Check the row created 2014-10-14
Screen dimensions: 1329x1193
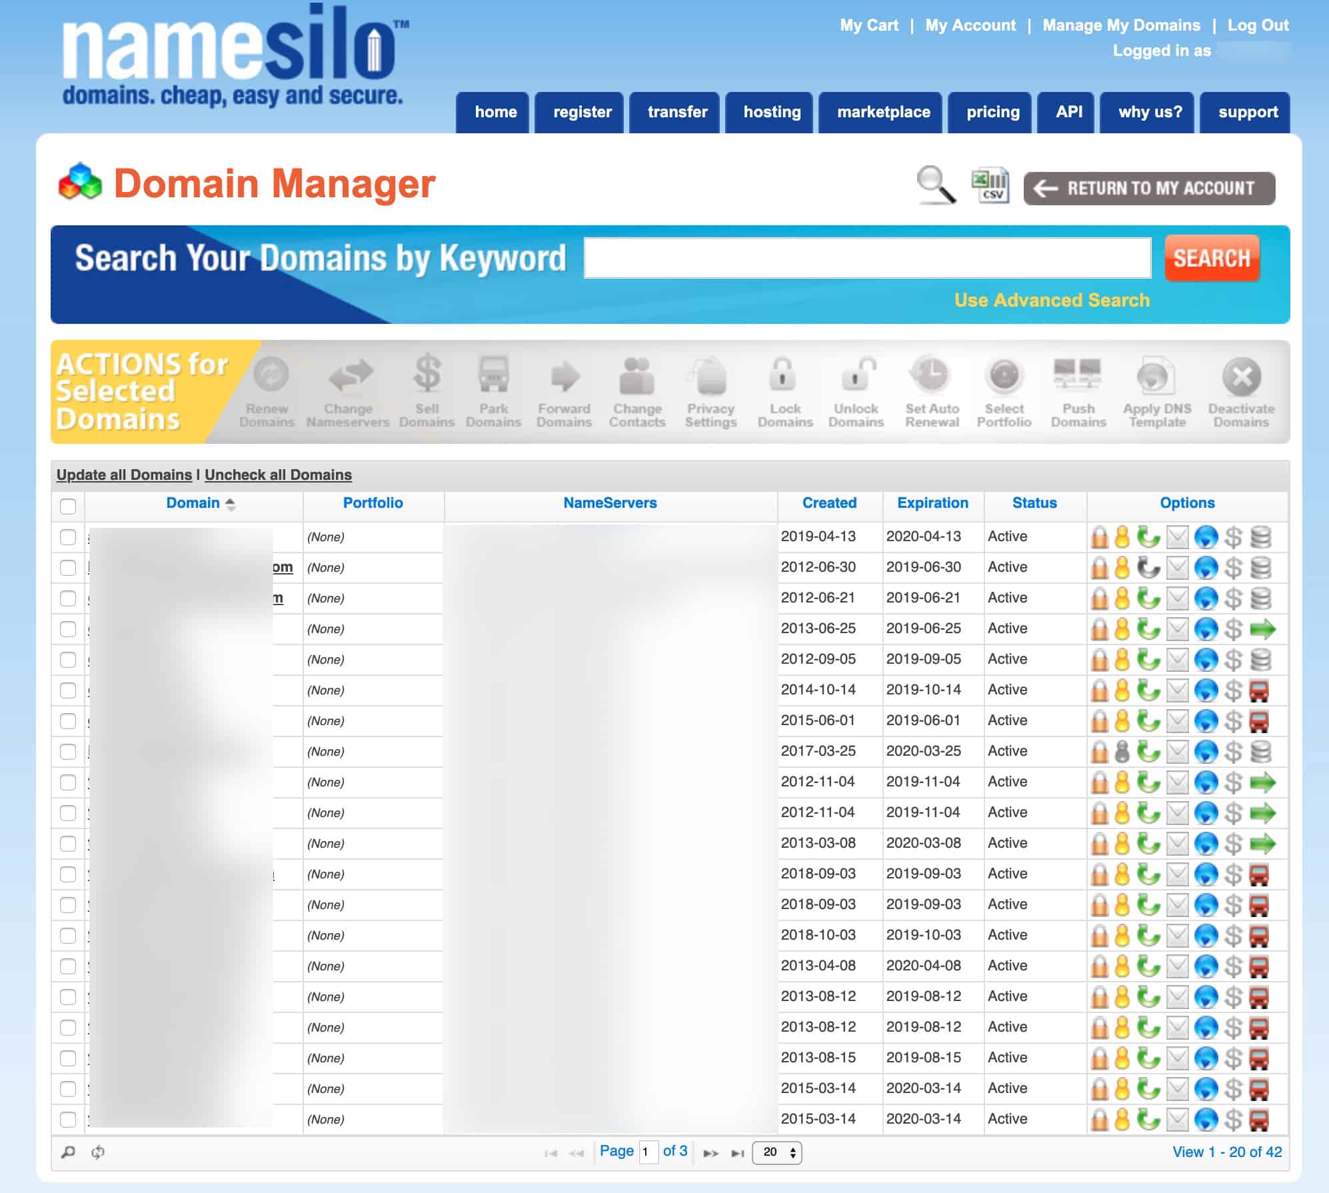click(x=68, y=690)
